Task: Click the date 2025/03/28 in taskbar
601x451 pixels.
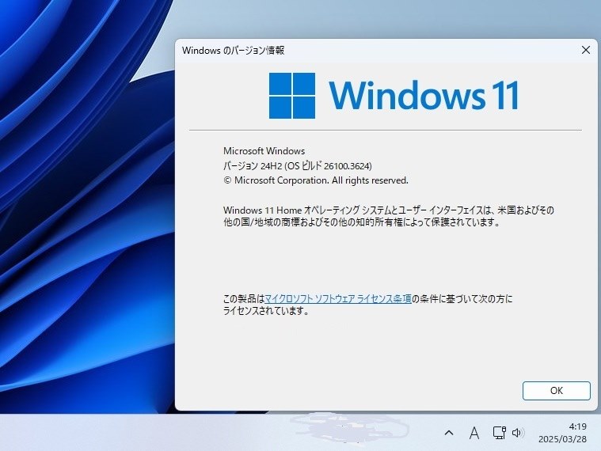Action: pos(562,439)
